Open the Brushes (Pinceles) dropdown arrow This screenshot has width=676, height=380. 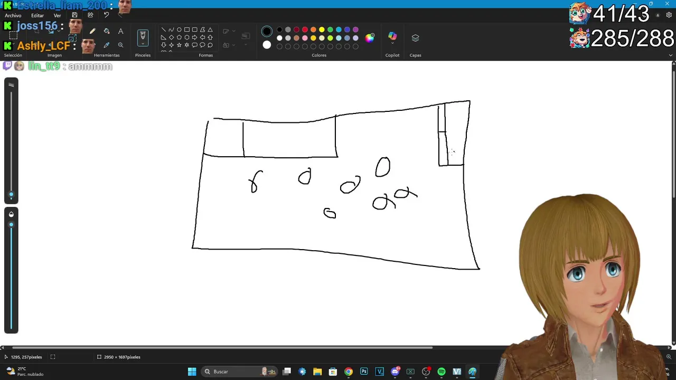[143, 44]
